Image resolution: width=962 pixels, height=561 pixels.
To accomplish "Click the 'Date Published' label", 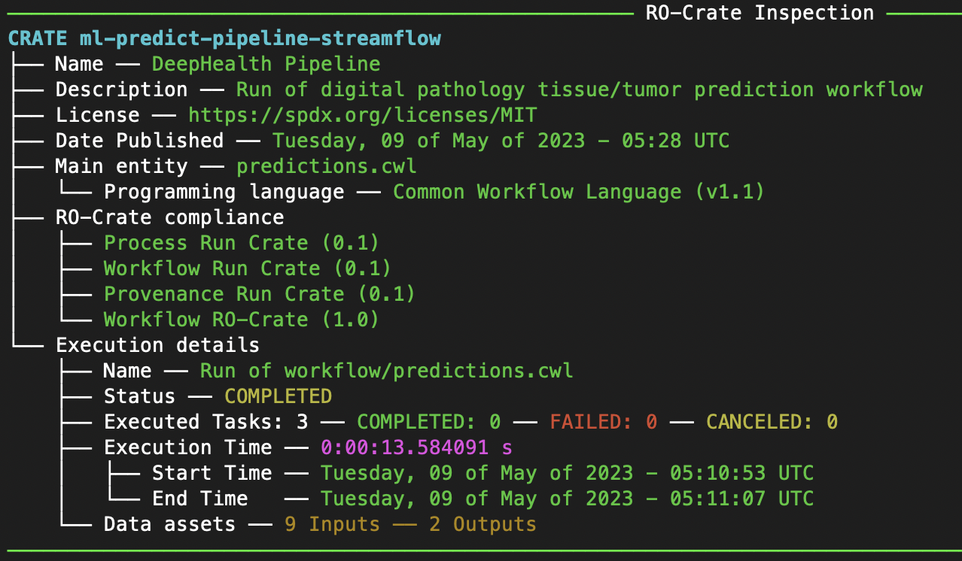I will [140, 141].
